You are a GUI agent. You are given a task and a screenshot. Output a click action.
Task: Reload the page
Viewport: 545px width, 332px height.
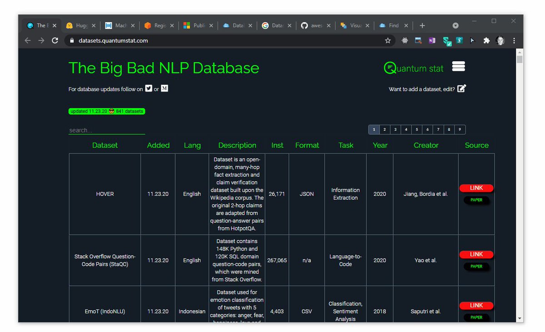click(55, 40)
